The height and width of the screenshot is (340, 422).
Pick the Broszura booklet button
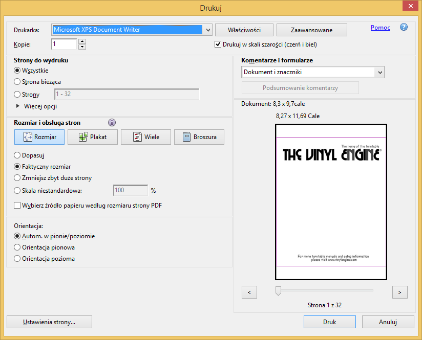pos(199,137)
